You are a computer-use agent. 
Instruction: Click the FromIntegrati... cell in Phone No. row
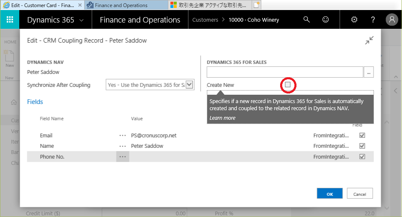pyautogui.click(x=331, y=156)
